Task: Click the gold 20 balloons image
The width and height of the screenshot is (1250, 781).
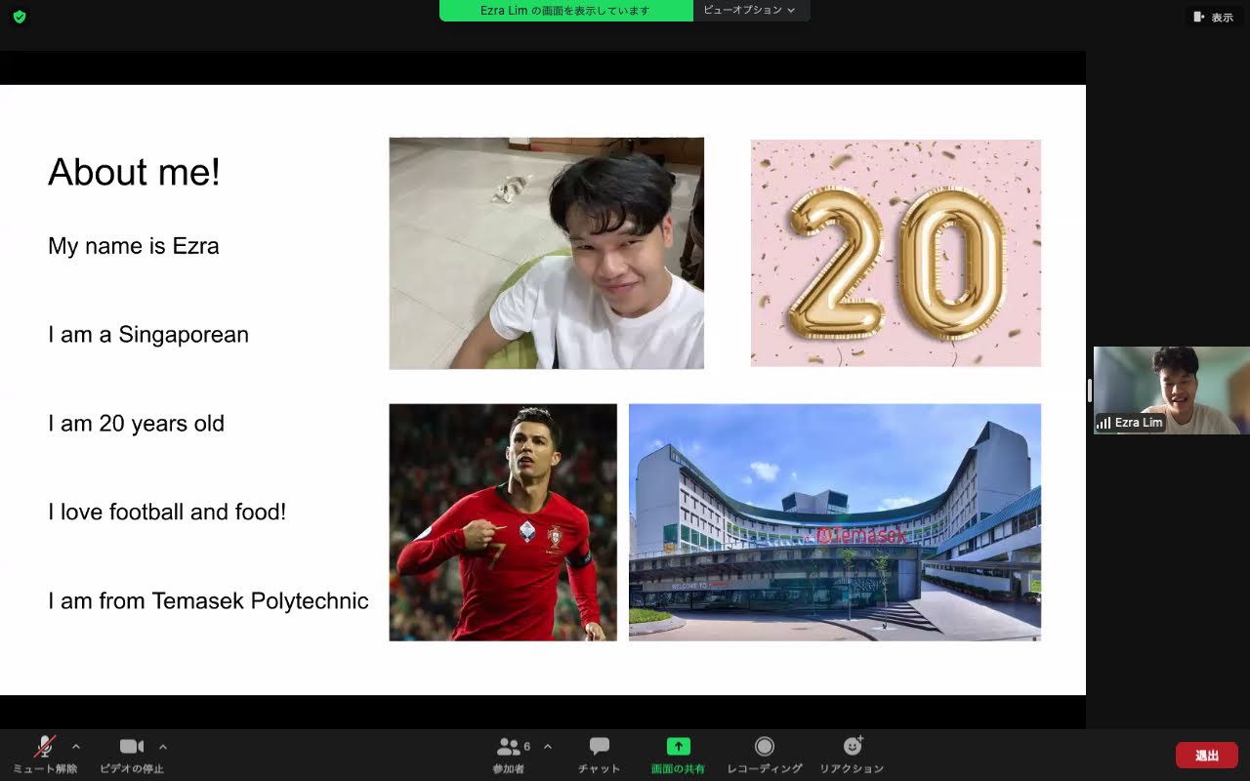Action: [x=896, y=253]
